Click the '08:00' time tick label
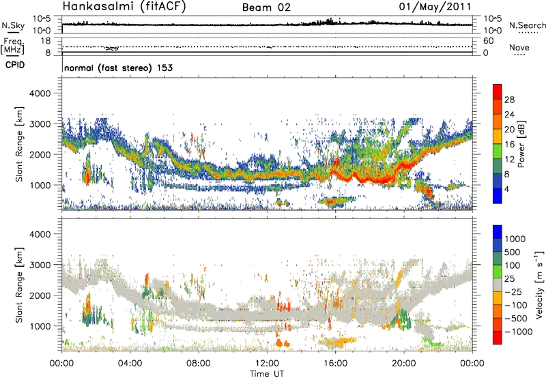 (198, 364)
